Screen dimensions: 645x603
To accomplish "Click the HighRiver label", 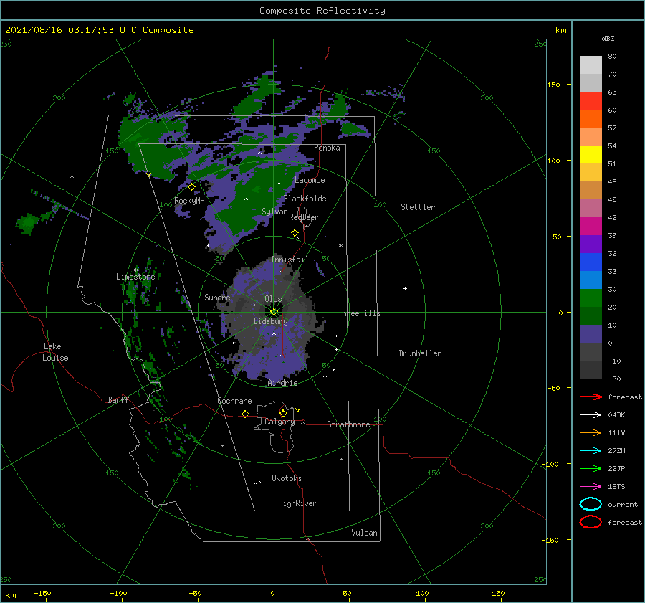I will tap(297, 503).
